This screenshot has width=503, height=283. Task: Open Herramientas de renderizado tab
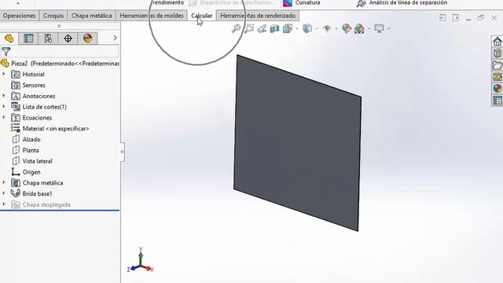pos(258,16)
